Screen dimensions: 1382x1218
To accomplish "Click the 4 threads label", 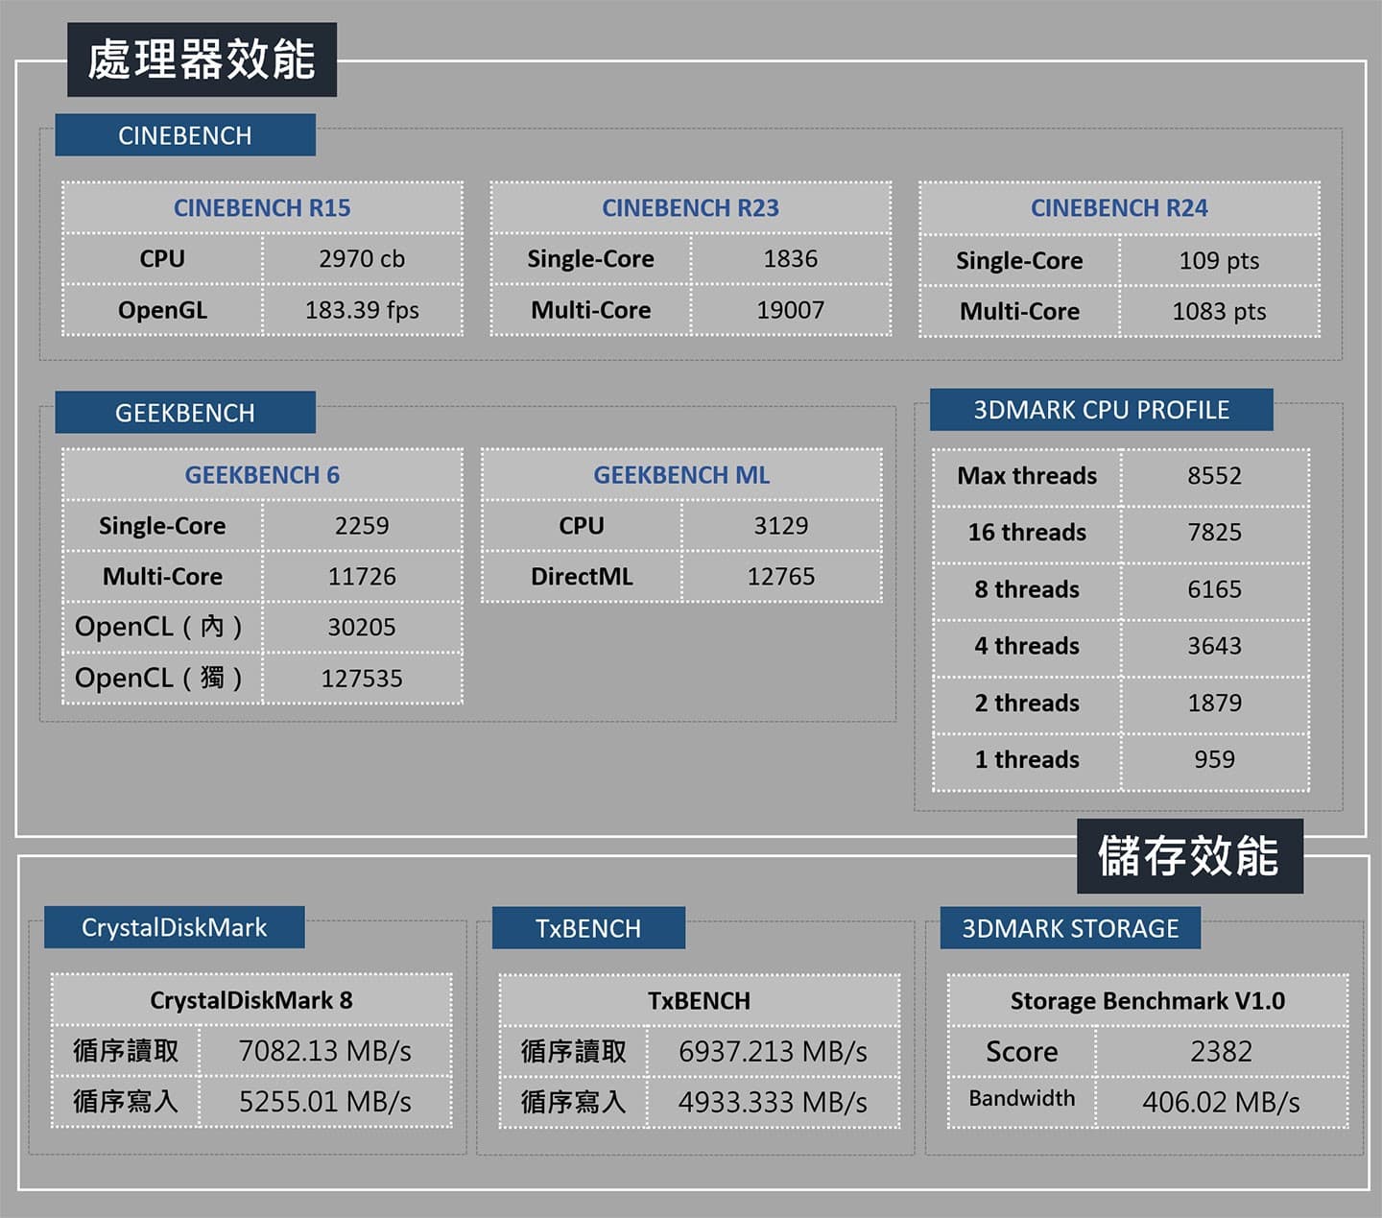I will (1027, 646).
